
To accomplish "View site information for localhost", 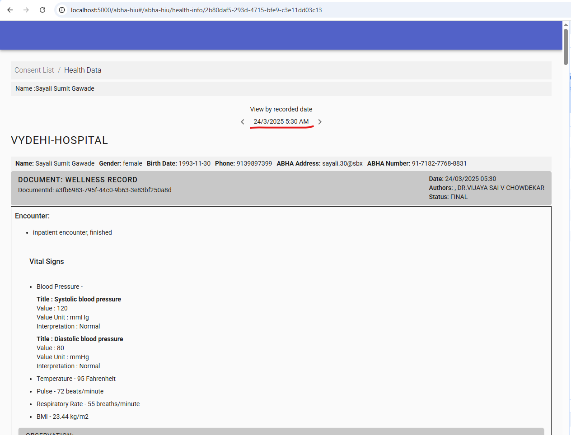I will 62,10.
